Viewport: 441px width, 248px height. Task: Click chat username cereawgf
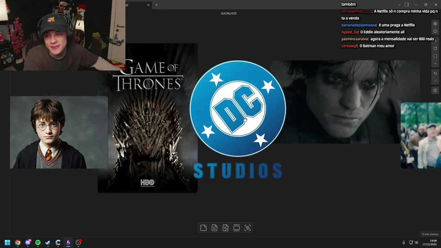pyautogui.click(x=349, y=46)
